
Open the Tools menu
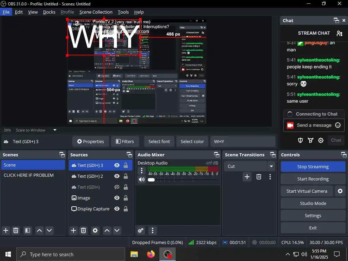[123, 12]
